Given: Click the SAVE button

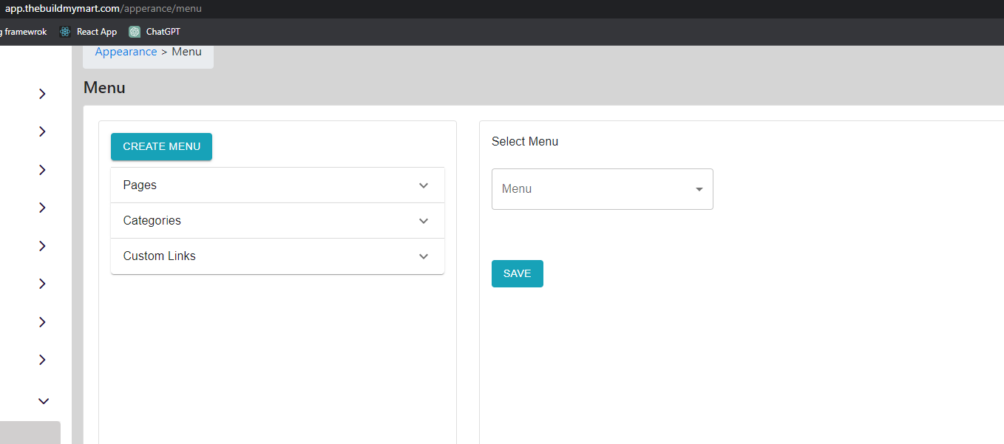Looking at the screenshot, I should click(x=517, y=273).
